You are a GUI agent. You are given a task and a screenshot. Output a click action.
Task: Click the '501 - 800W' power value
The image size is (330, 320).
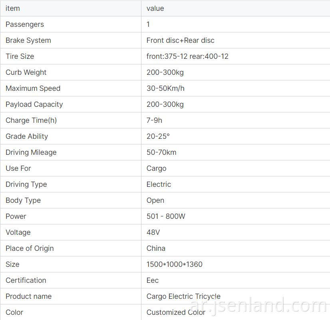(166, 216)
